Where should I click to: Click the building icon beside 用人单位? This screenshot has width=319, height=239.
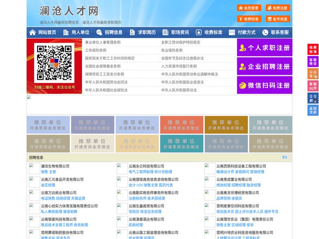pos(66,32)
